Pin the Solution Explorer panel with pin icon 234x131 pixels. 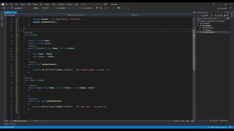tap(227, 12)
